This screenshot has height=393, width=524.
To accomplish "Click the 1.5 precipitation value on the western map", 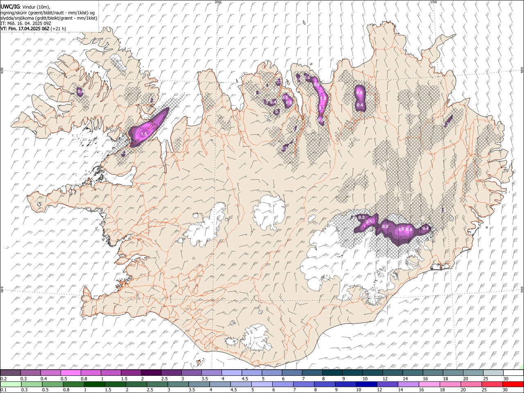I will pyautogui.click(x=144, y=134).
